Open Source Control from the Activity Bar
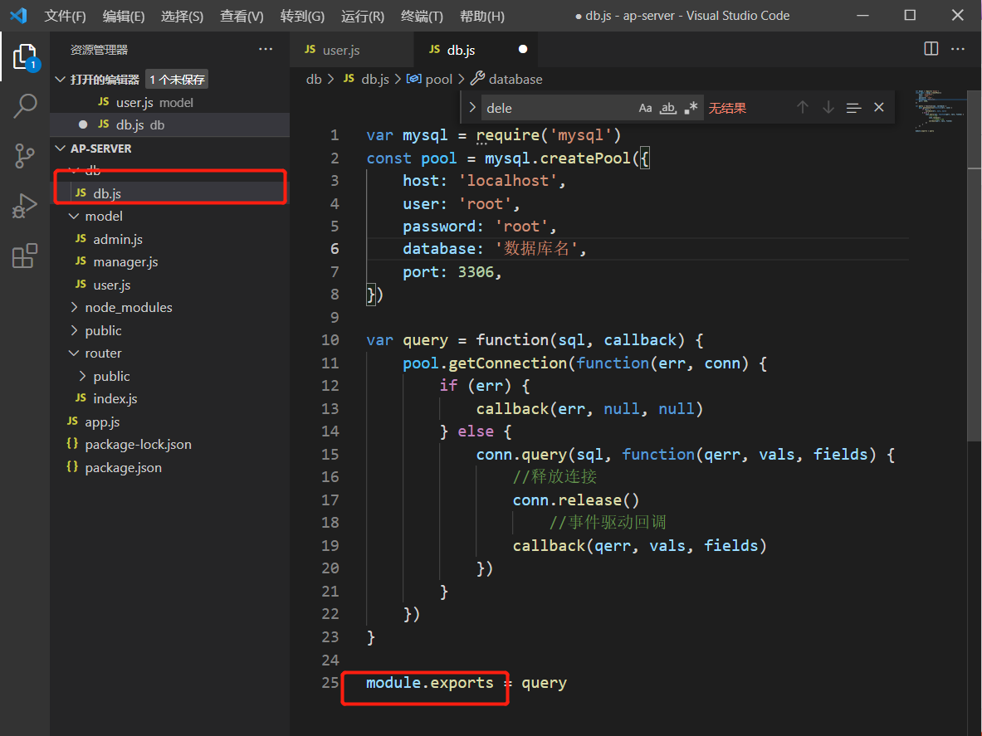Viewport: 982px width, 736px height. (x=27, y=156)
